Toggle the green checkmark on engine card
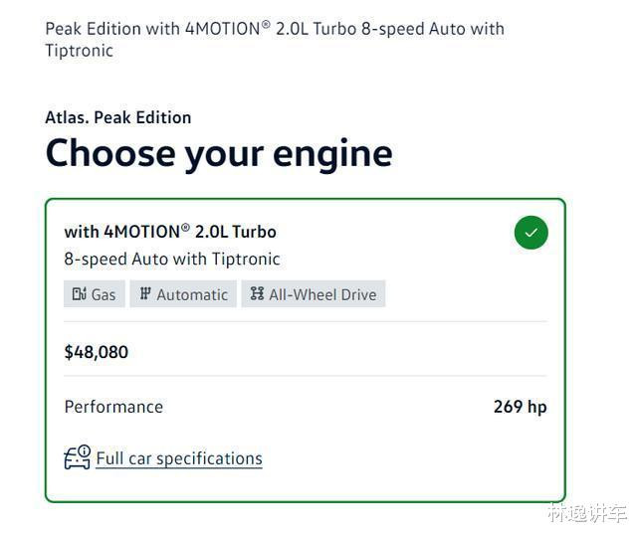This screenshot has width=637, height=536. 531,233
